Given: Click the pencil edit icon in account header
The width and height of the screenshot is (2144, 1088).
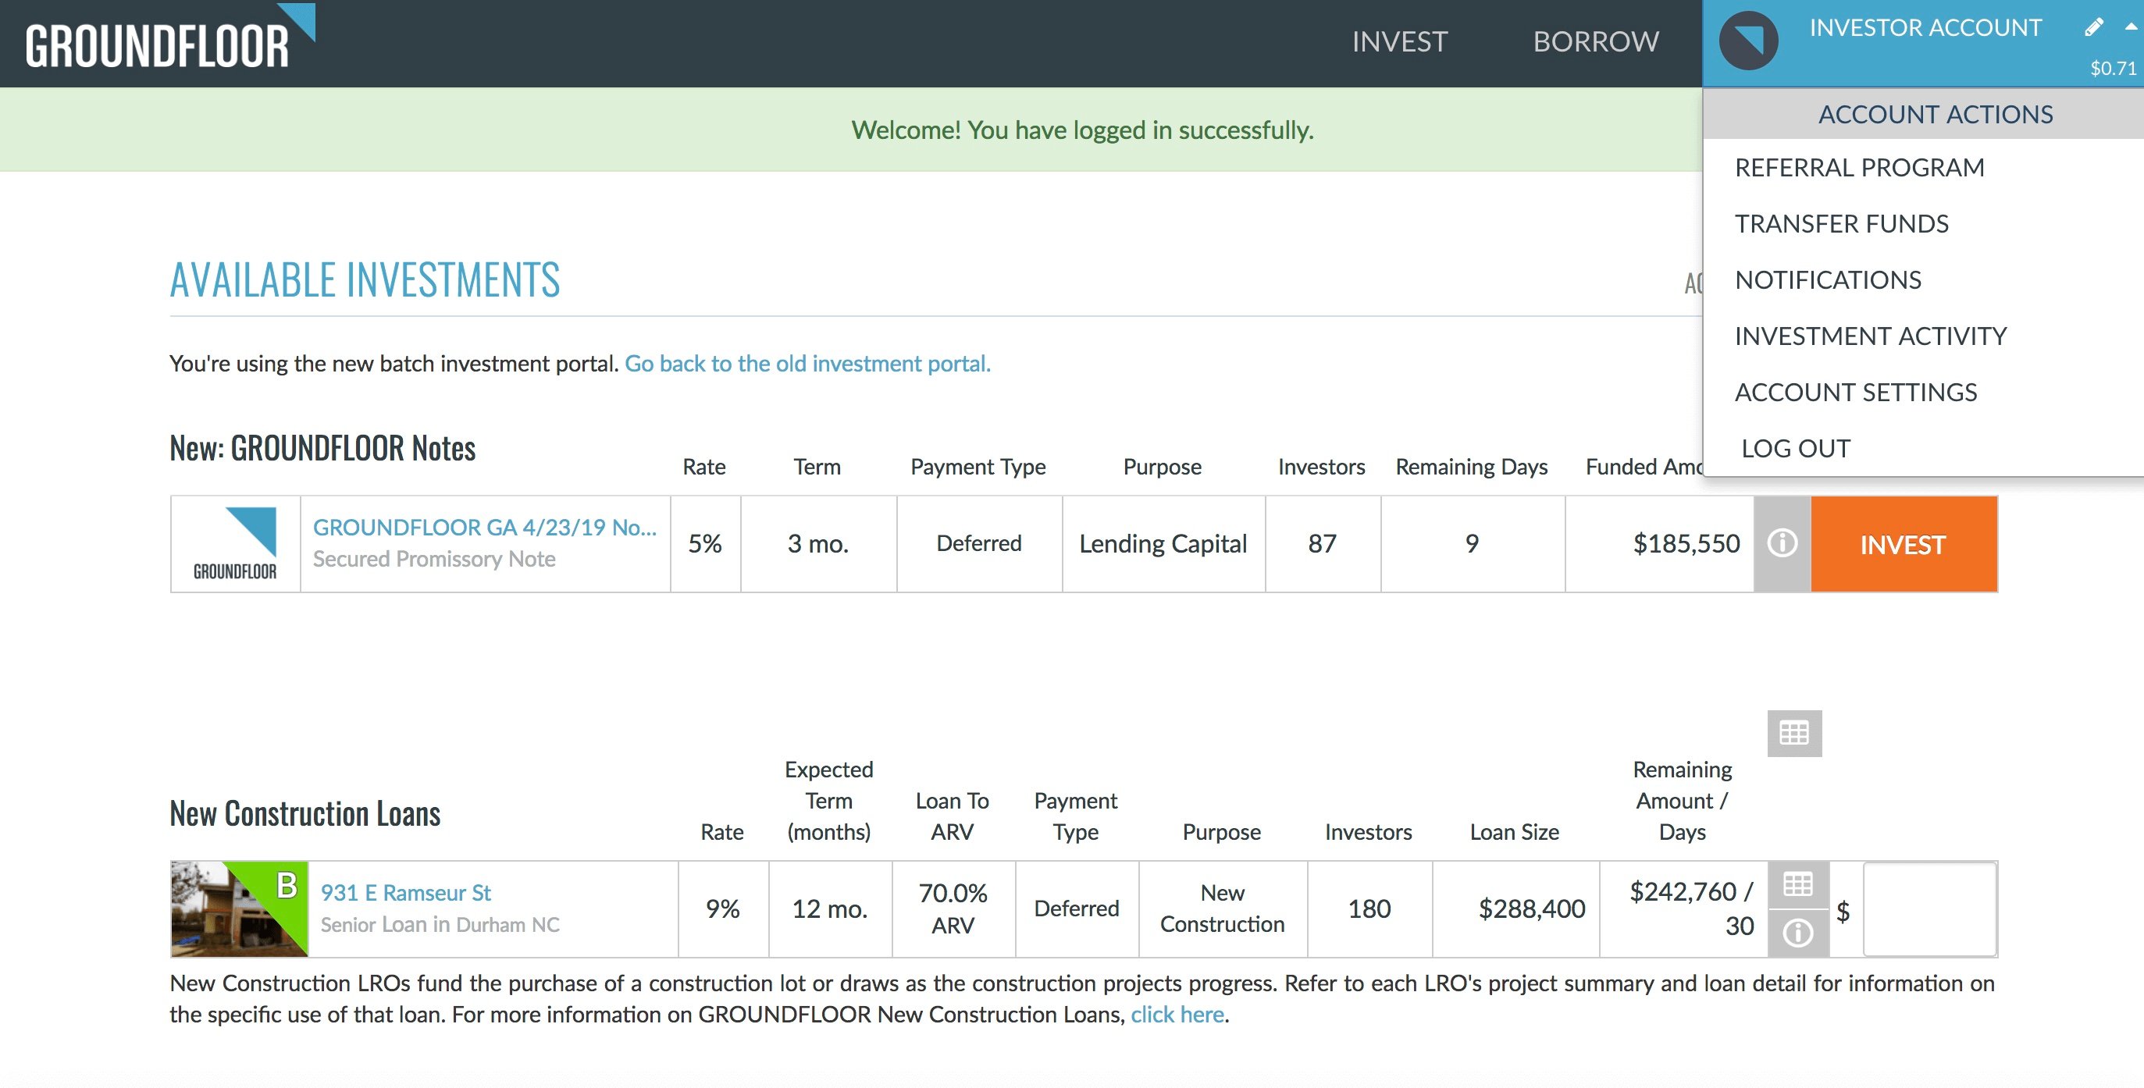Looking at the screenshot, I should coord(2094,27).
